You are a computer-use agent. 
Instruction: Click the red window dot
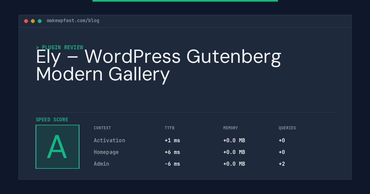tap(26, 21)
